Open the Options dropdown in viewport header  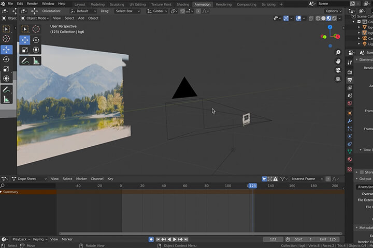pyautogui.click(x=334, y=11)
